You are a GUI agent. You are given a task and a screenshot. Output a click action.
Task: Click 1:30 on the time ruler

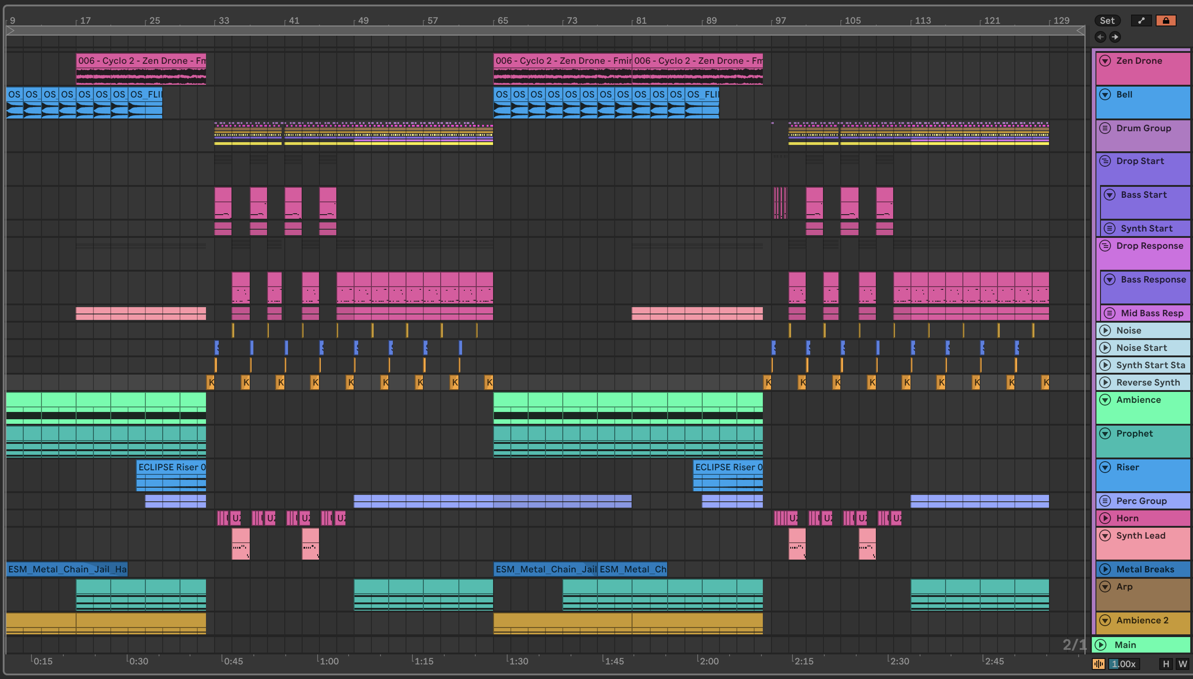tap(519, 661)
